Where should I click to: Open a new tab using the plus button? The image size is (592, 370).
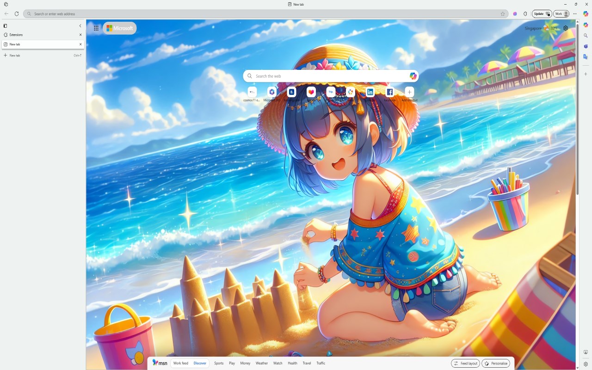click(6, 55)
